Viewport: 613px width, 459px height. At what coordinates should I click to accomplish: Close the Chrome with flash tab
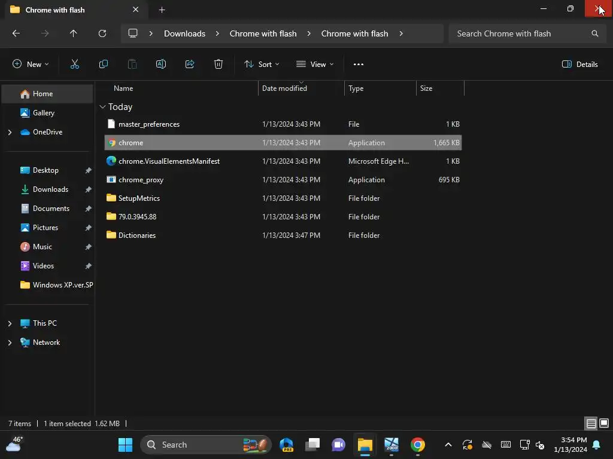[x=136, y=10]
